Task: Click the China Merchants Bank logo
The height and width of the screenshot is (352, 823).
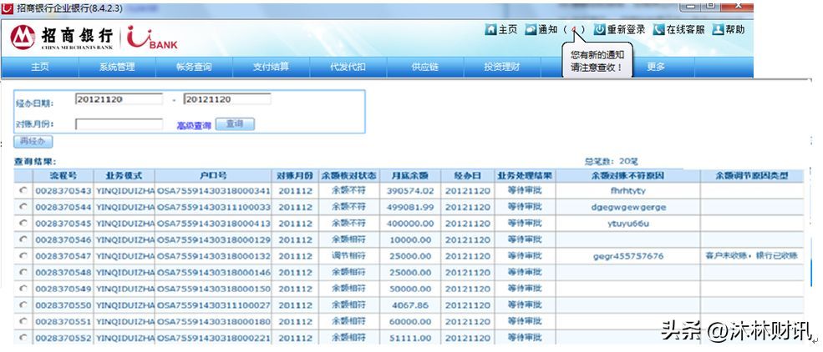Action: click(x=61, y=38)
